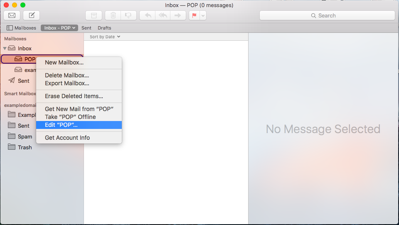Click the Reply arrow icon

147,15
